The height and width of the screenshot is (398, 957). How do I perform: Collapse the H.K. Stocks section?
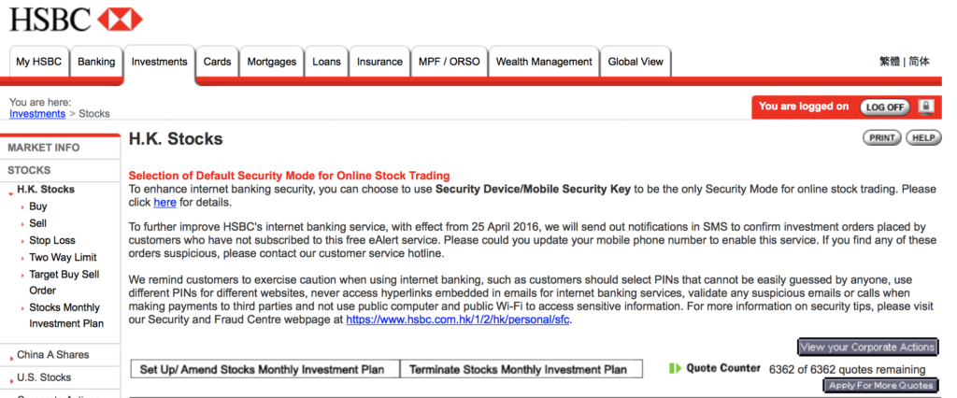(x=45, y=190)
